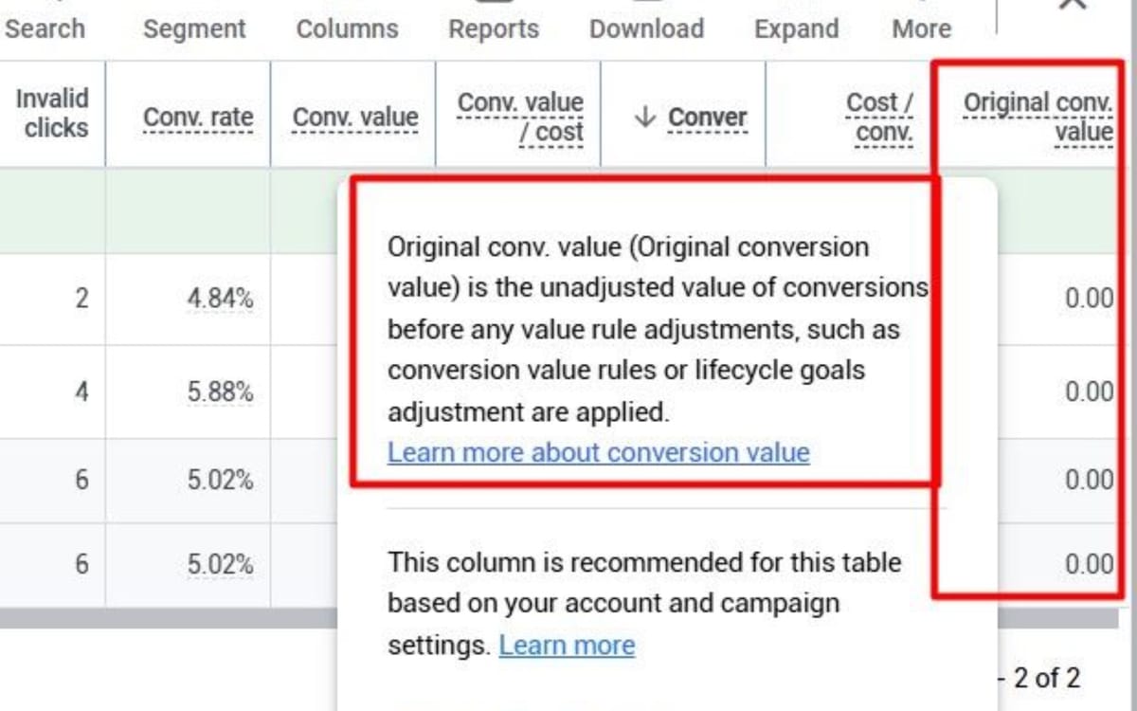
Task: Sort by the Invalid clicks column
Action: [x=51, y=114]
